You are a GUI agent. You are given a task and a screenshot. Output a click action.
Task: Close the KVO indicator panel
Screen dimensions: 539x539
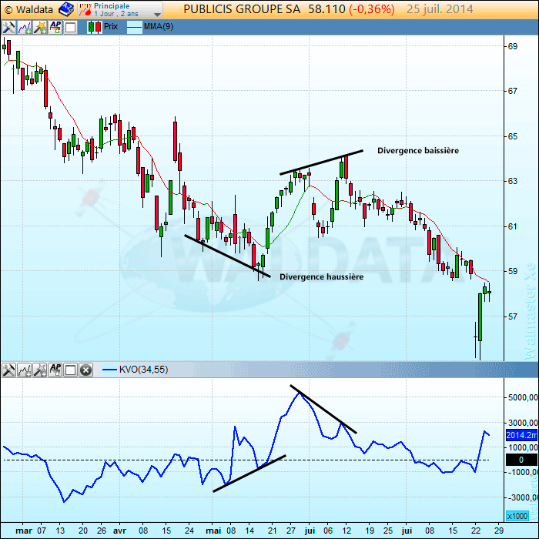(85, 370)
